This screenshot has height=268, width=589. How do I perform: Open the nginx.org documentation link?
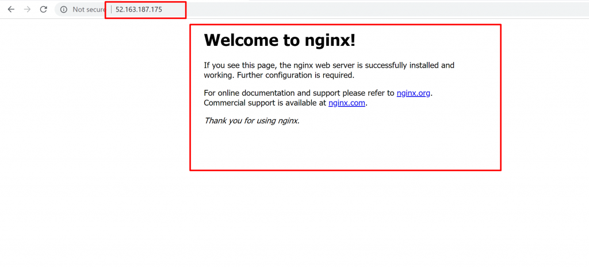tap(413, 93)
